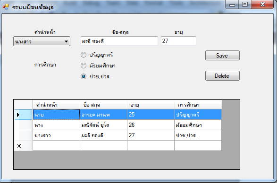Select the grid cell มัธยมศึกษา
This screenshot has height=183, width=277.
click(x=198, y=125)
